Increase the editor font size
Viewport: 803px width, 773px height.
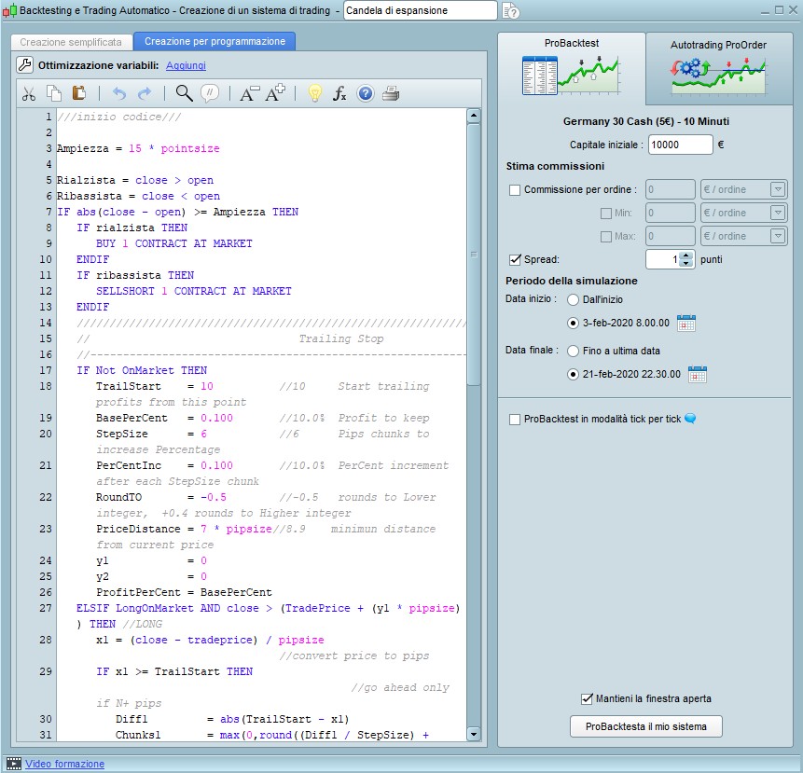[276, 93]
